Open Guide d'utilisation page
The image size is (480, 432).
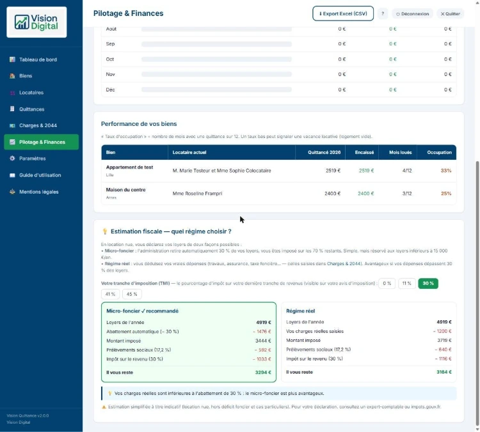coord(42,175)
